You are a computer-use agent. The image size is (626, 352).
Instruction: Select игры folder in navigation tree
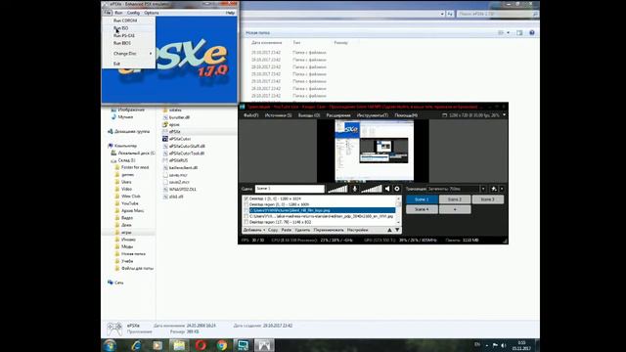pos(126,233)
